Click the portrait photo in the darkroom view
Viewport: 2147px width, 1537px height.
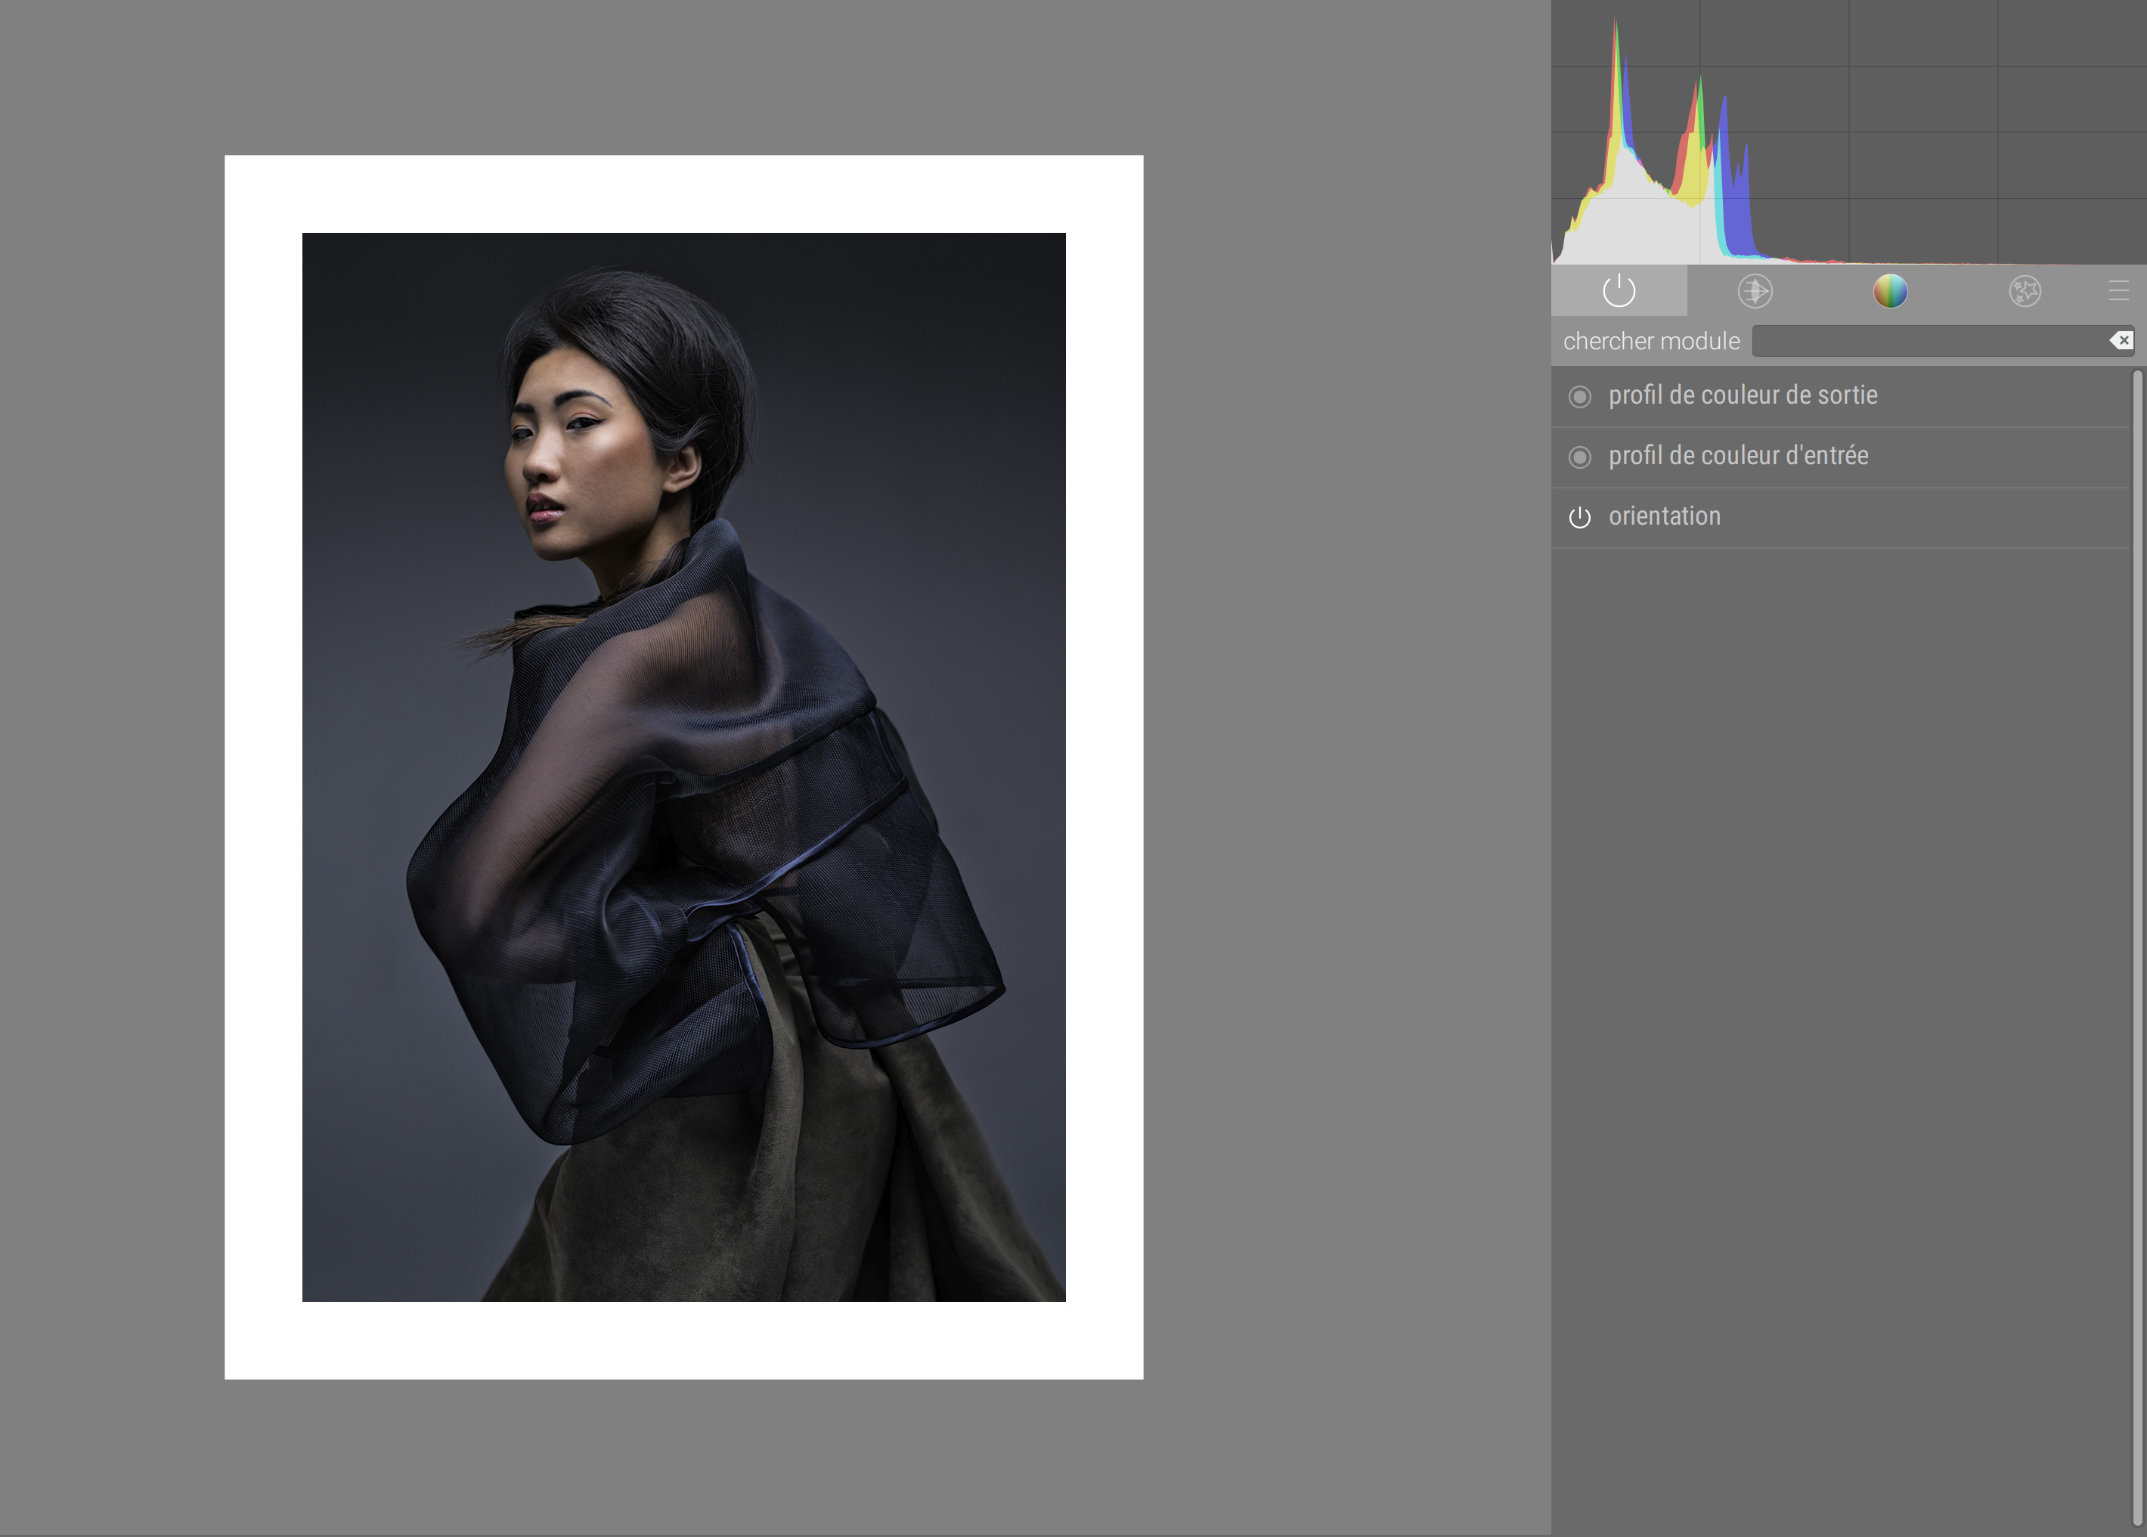click(x=683, y=767)
